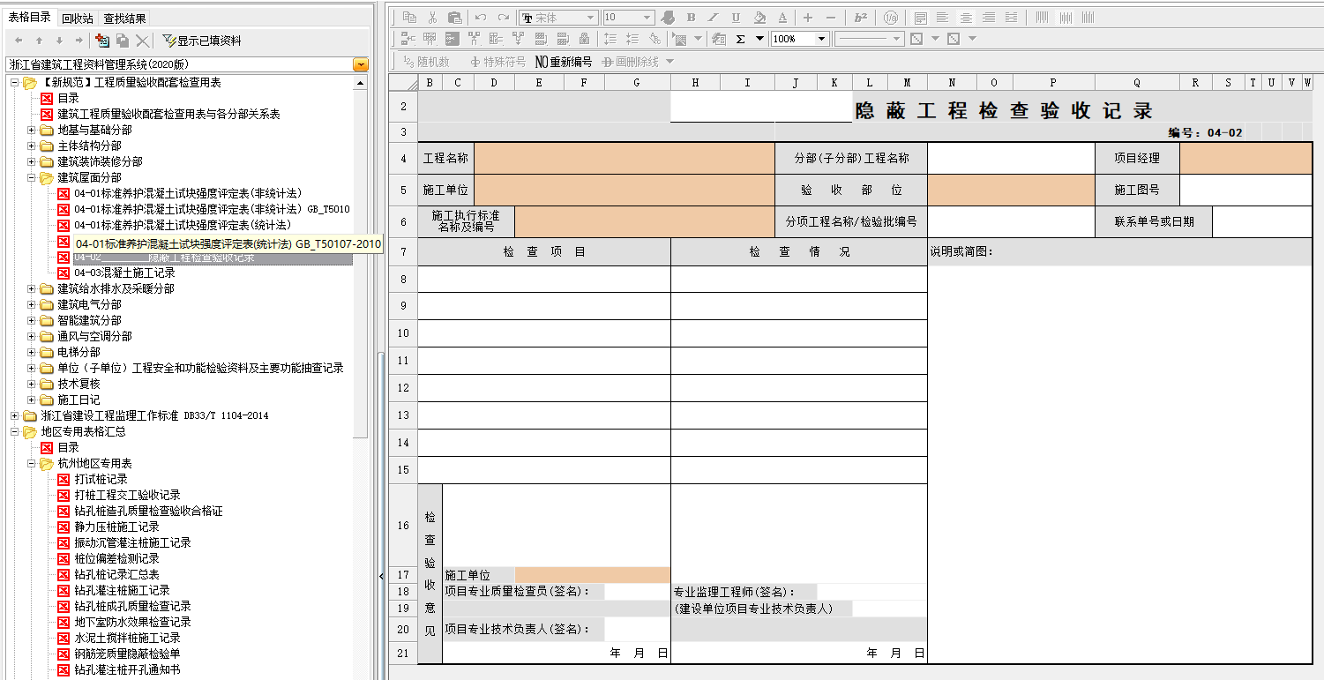The image size is (1324, 680).
Task: Collapse 建筑屋面分部 folder
Action: [32, 177]
